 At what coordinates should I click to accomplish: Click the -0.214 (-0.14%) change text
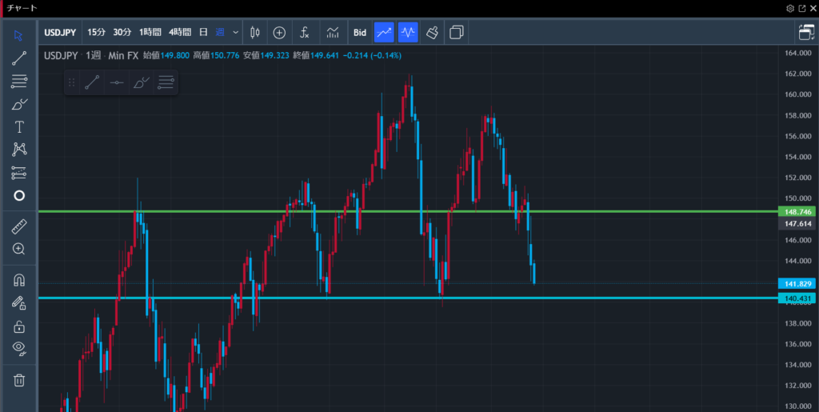[372, 55]
